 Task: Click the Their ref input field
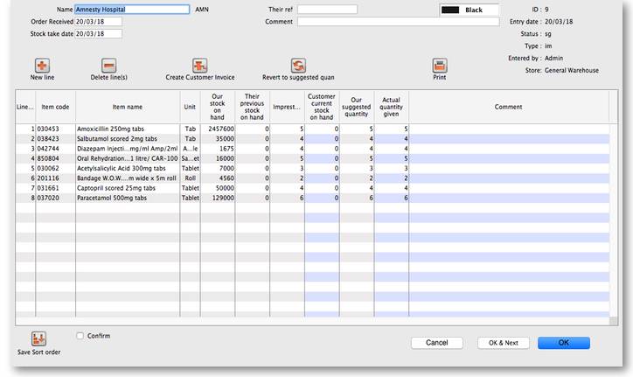(327, 10)
